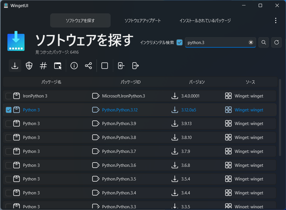Click the Python 3 name in the 3.8.10 row
This screenshot has width=286, height=210.
[31, 137]
